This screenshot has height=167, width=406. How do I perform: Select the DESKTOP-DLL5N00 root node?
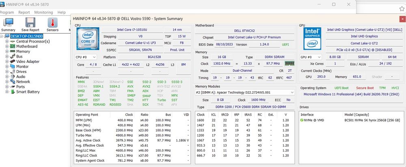click(x=26, y=36)
